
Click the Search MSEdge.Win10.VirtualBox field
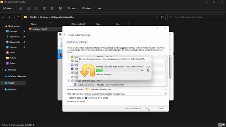tap(196, 17)
